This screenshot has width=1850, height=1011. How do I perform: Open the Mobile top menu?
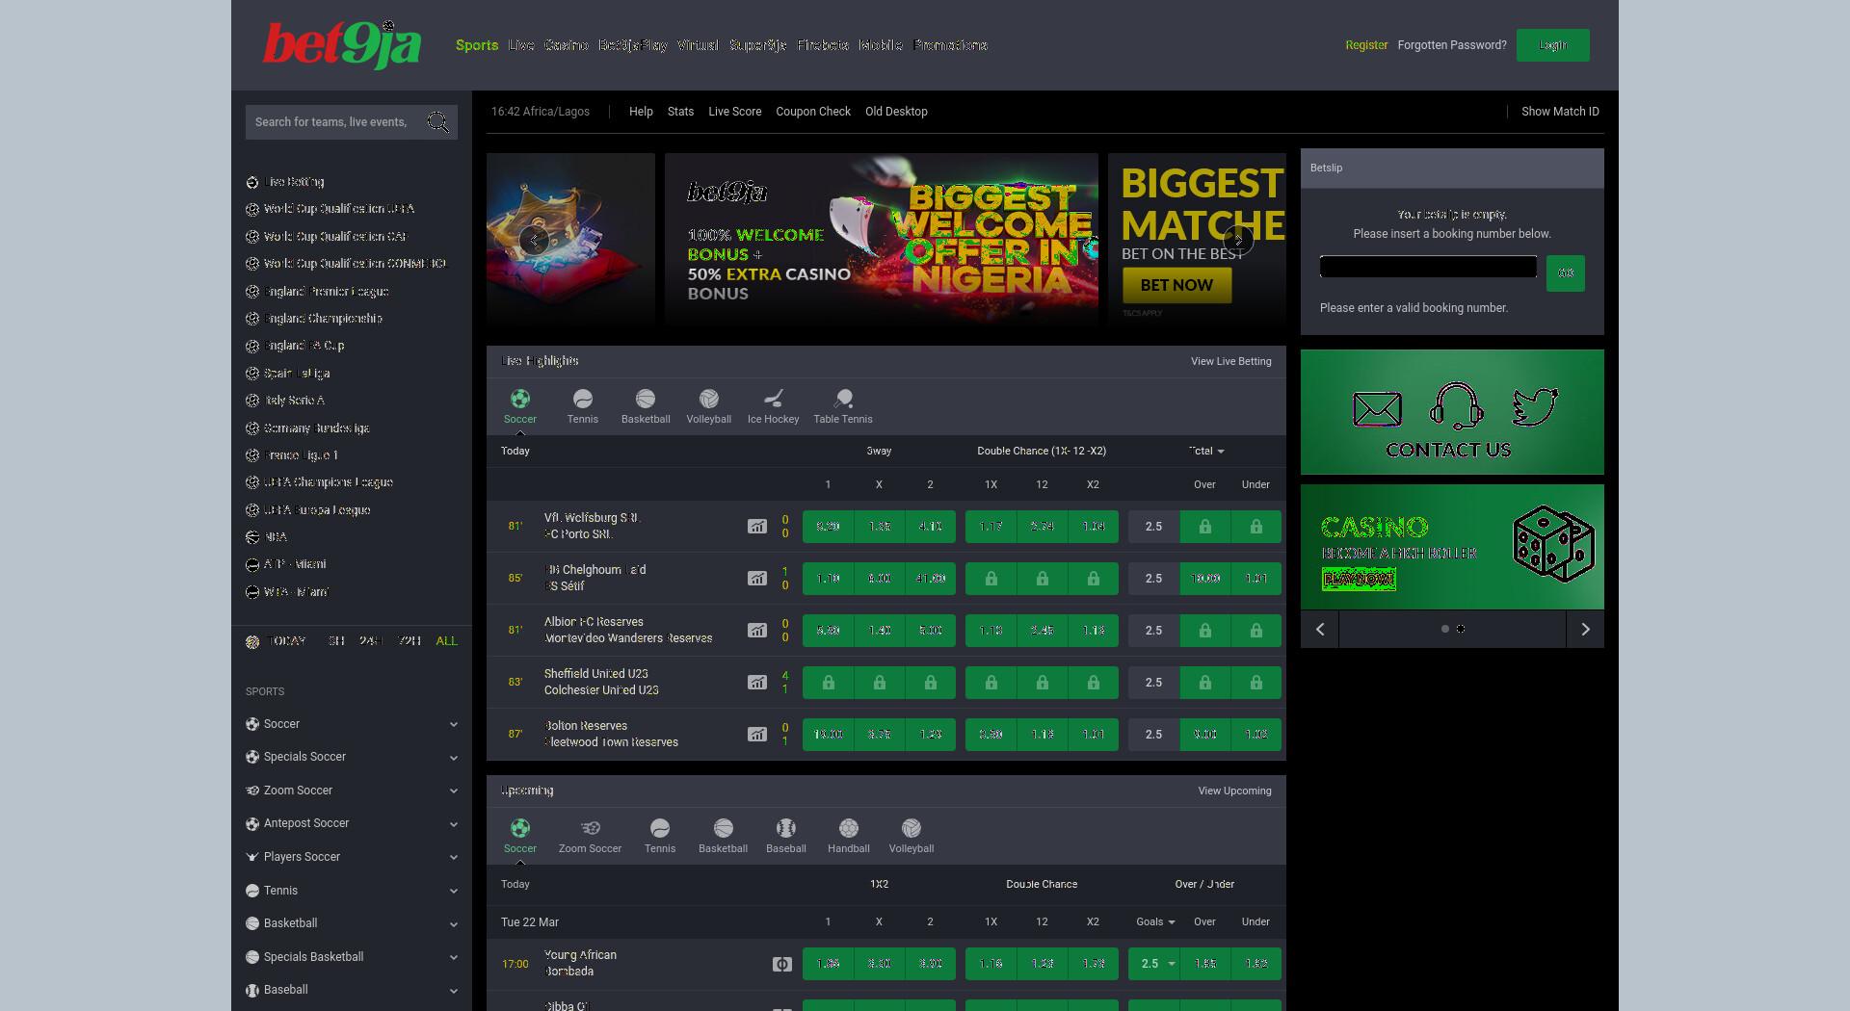(881, 45)
